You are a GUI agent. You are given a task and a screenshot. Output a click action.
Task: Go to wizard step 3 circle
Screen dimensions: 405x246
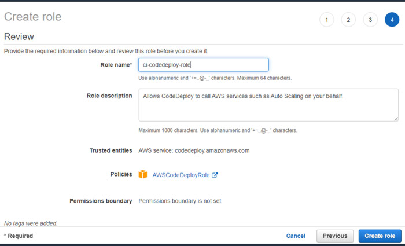click(x=370, y=20)
